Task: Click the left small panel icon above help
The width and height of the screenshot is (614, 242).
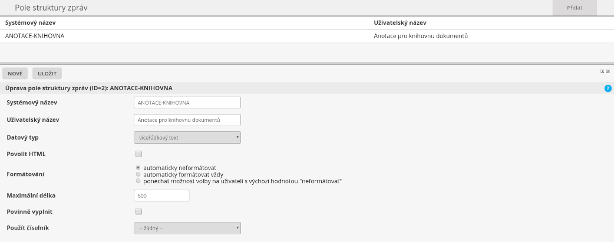Action: (602, 71)
